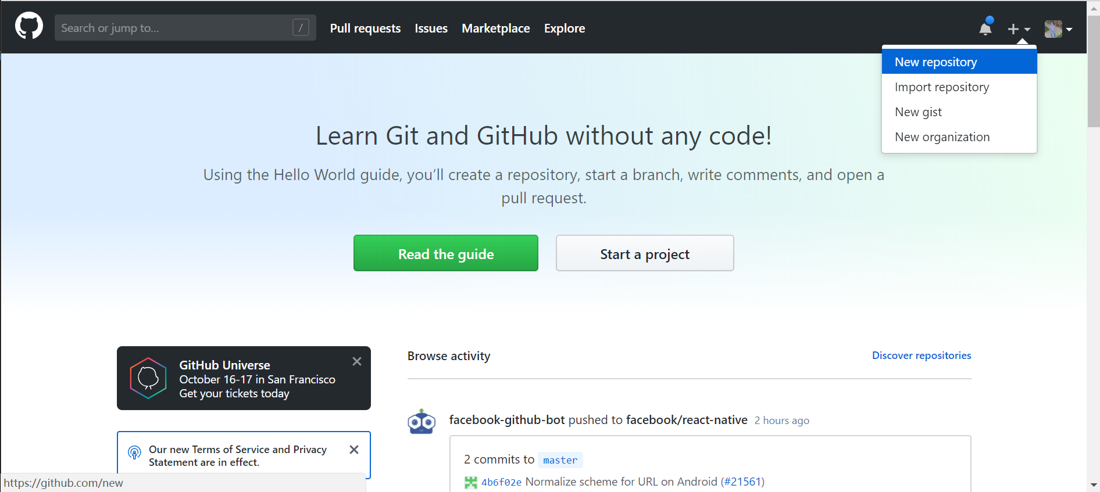Viewport: 1100px width, 492px height.
Task: Open facebook-github-bot avatar icon
Action: click(422, 422)
